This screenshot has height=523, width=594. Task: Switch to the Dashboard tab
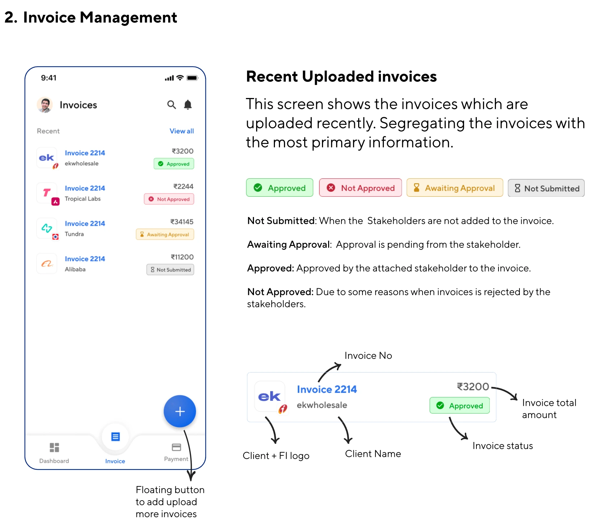(x=54, y=453)
